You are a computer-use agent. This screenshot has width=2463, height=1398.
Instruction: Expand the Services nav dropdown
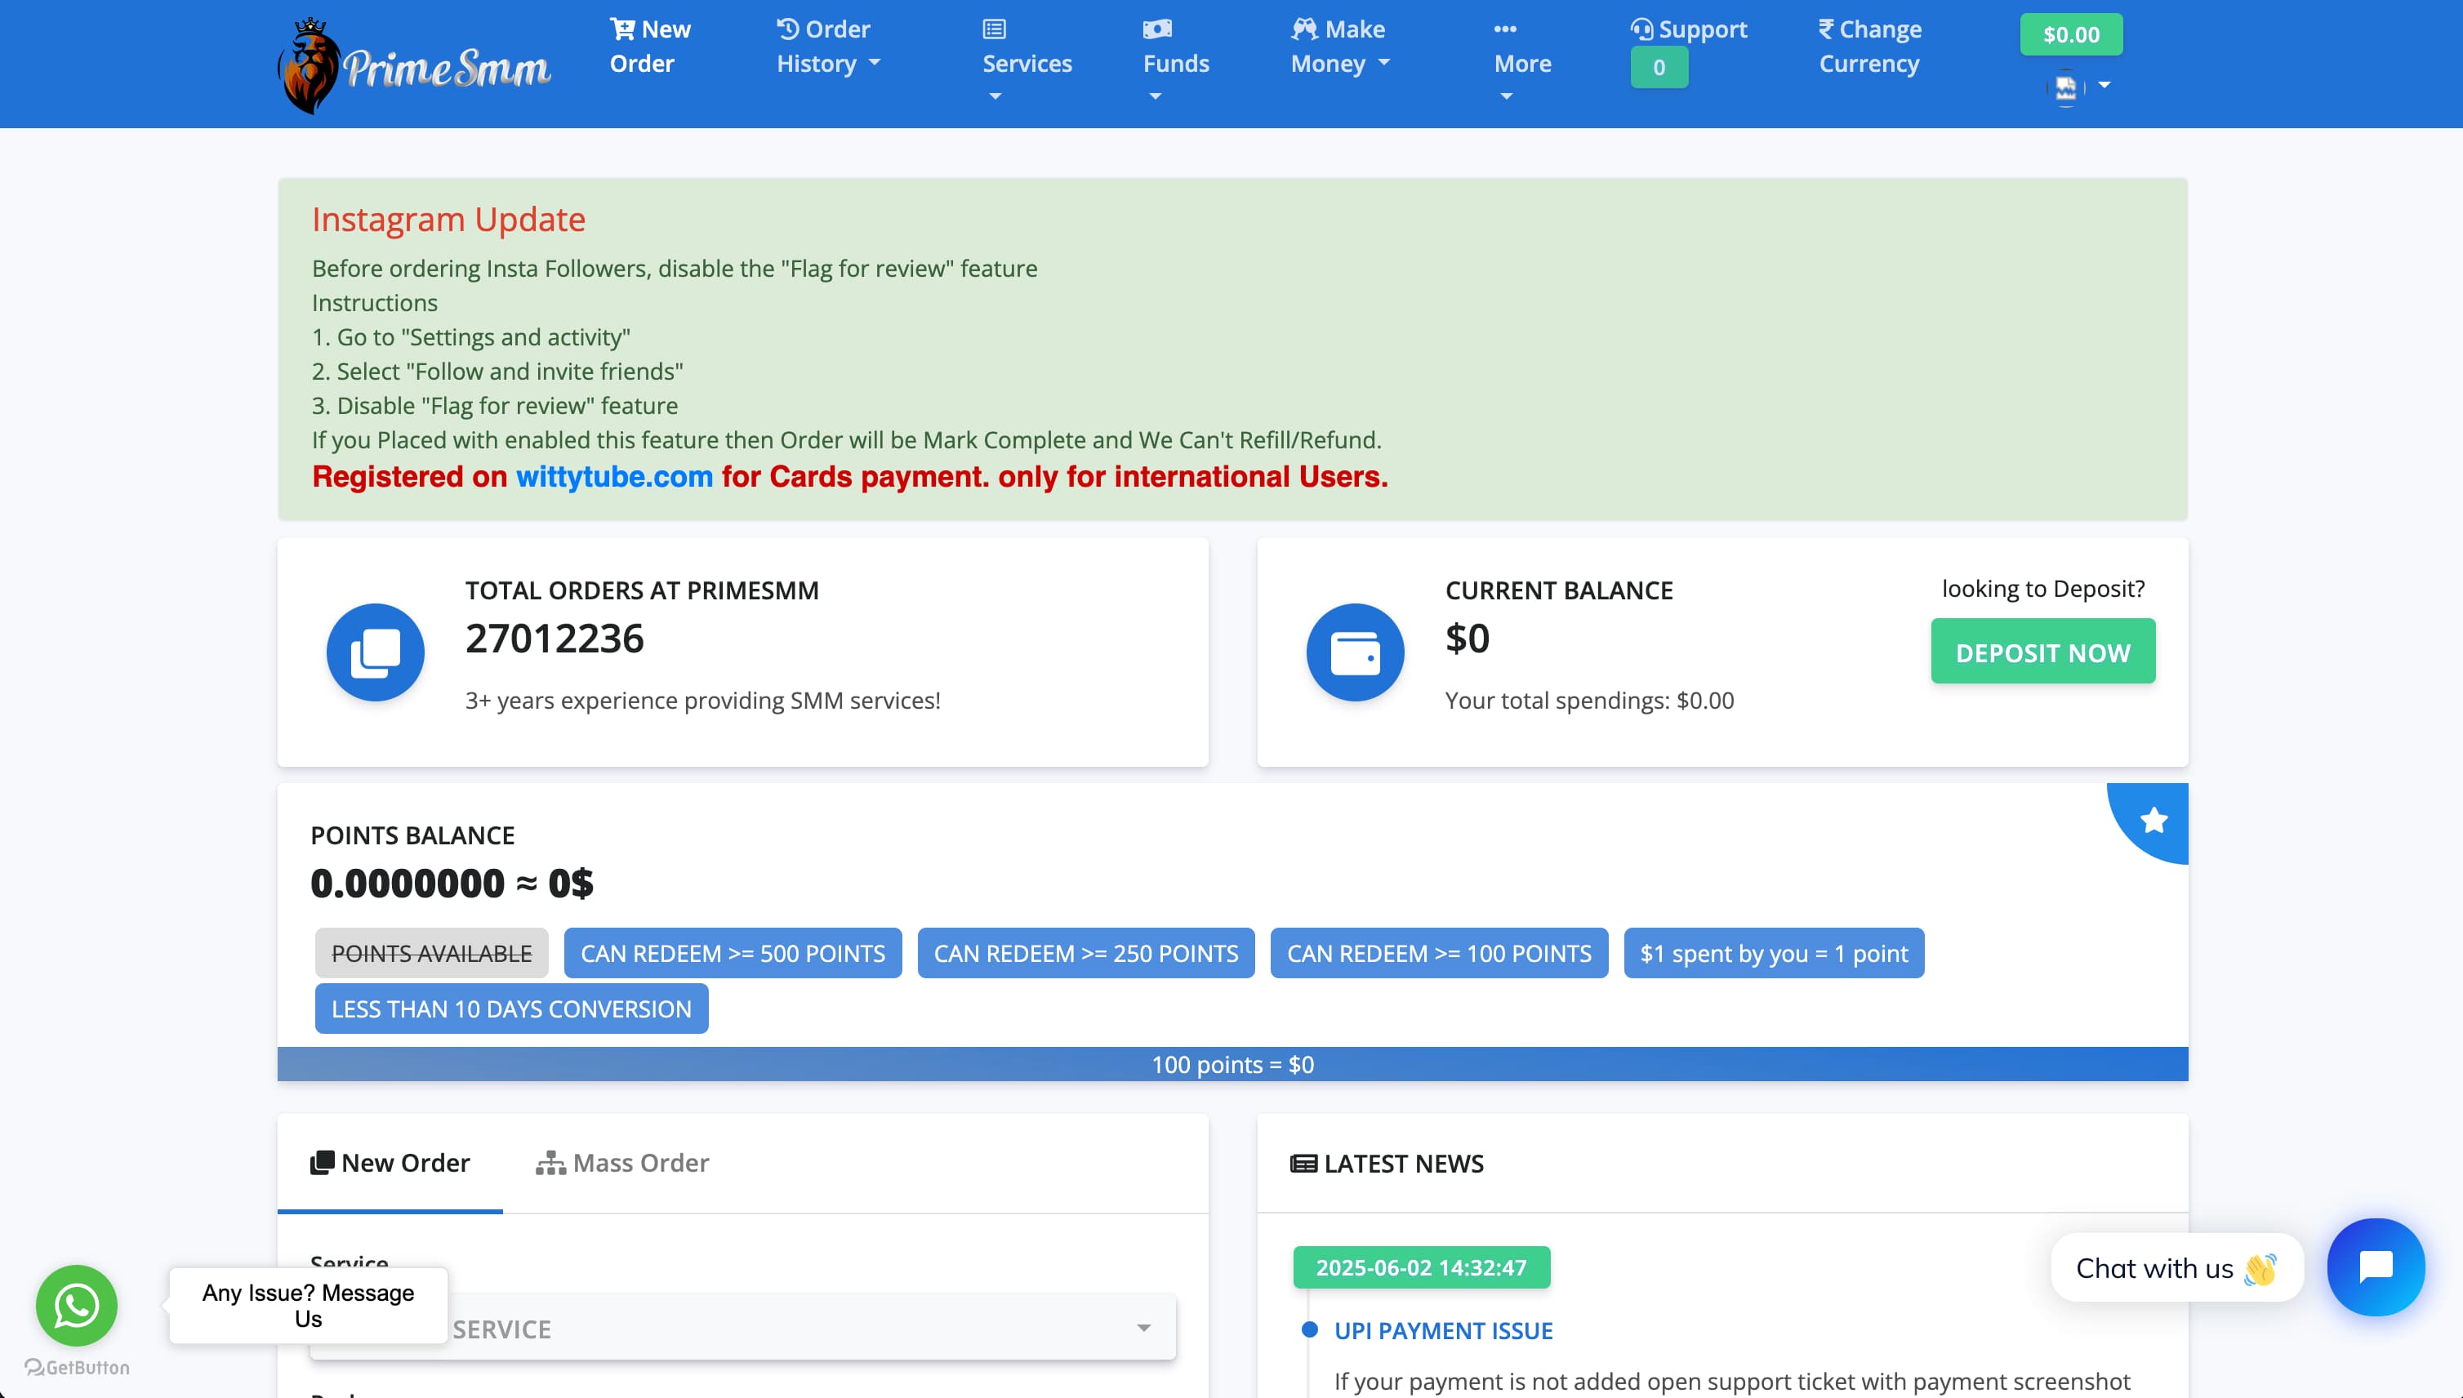click(1027, 62)
